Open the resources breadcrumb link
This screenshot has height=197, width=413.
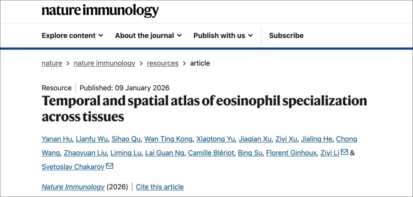163,63
